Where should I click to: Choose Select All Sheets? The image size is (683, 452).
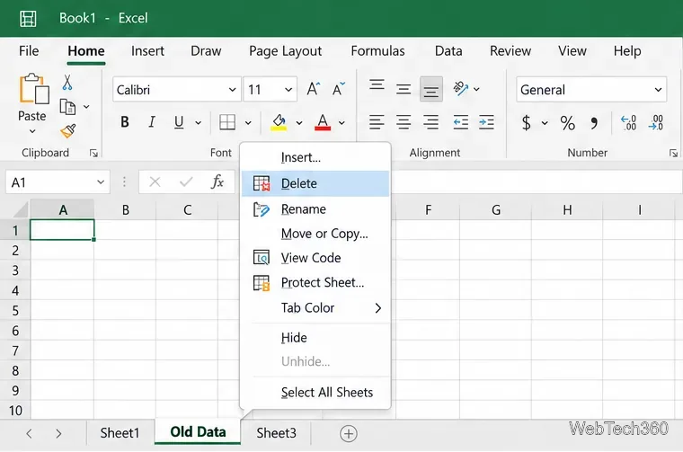coord(315,393)
